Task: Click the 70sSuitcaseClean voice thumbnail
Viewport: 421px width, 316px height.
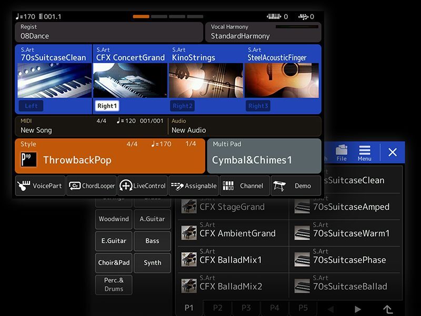Action: click(55, 81)
